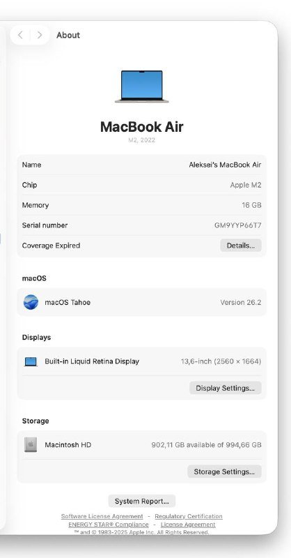Open the ENERGY STAR Compliance link
This screenshot has width=291, height=558.
(x=109, y=525)
